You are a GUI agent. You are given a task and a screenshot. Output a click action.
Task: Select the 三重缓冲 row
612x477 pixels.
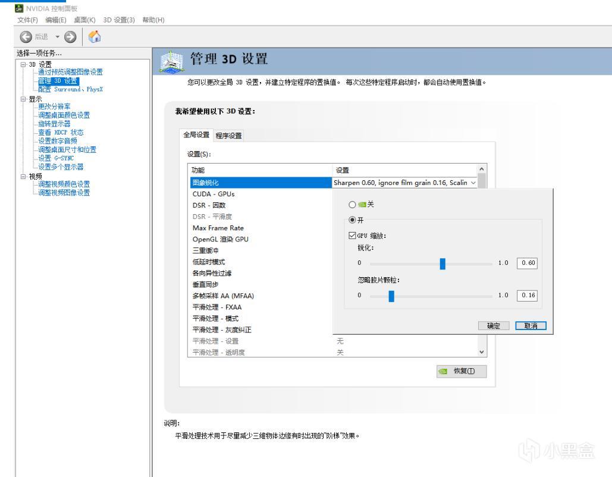261,250
